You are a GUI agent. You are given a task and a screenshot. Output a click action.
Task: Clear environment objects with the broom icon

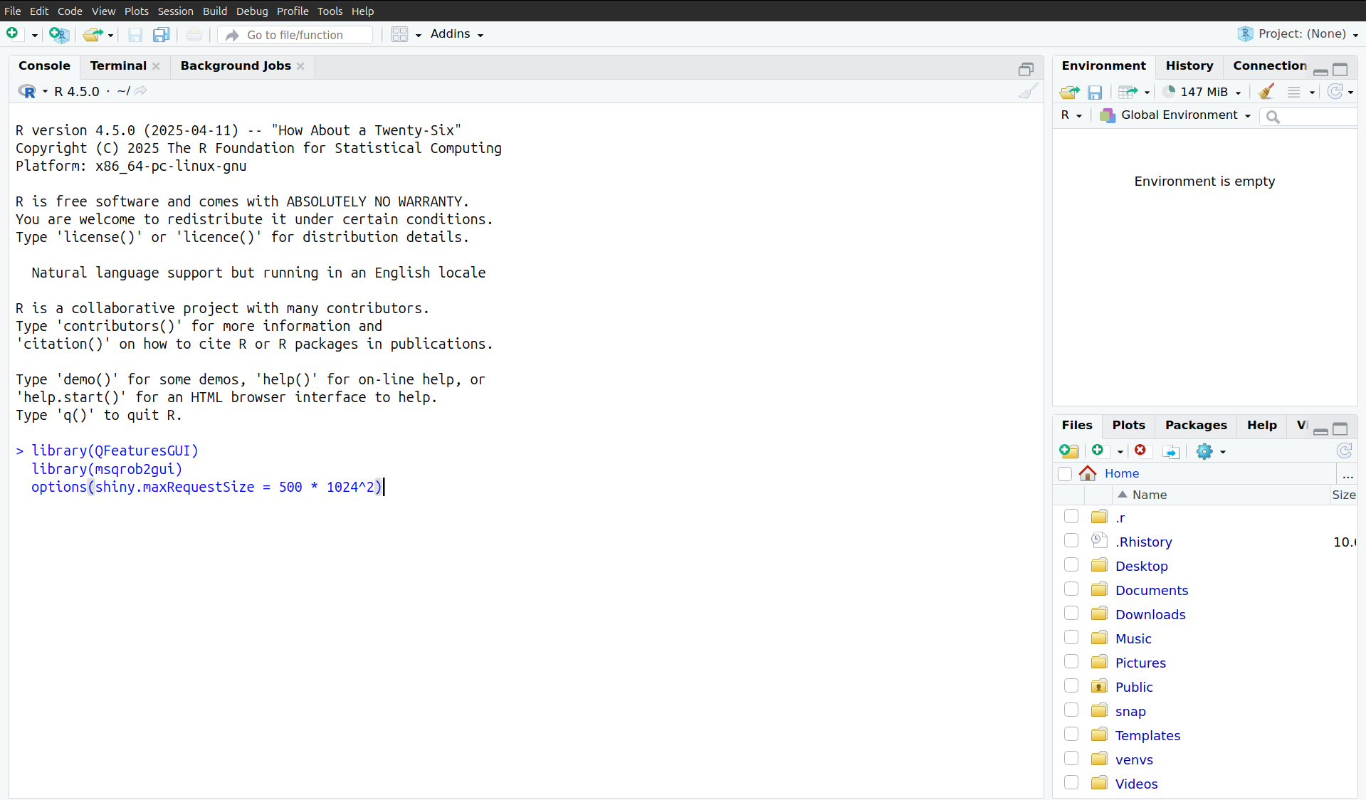(x=1266, y=92)
